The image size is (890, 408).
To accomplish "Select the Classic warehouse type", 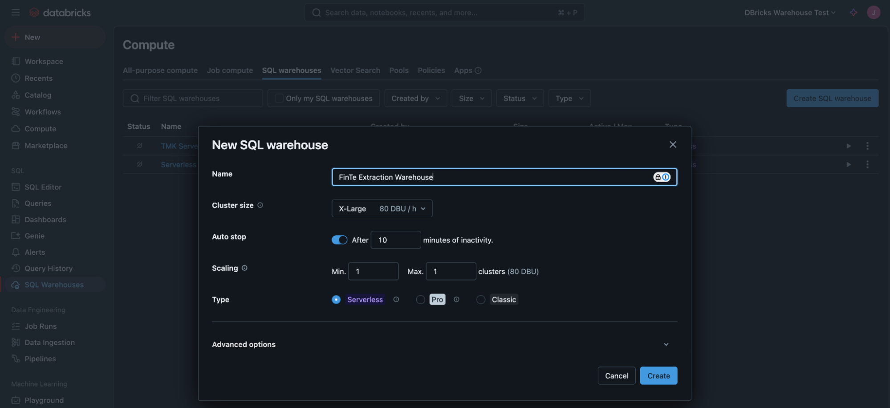I will pyautogui.click(x=481, y=300).
